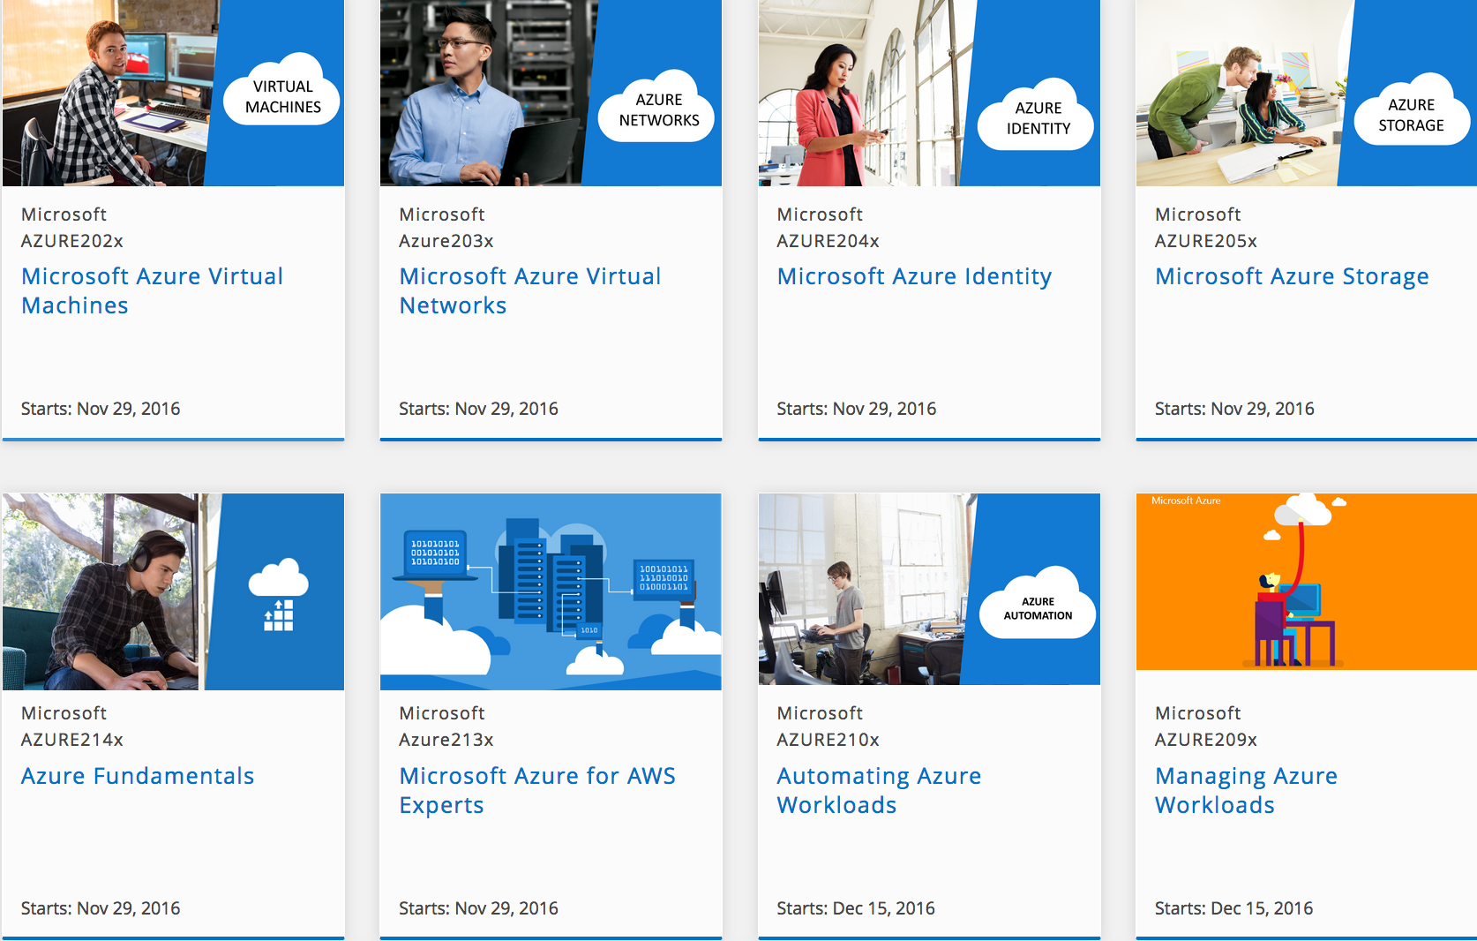1477x941 pixels.
Task: Click the Azure Storage cloud badge
Action: coord(1412,111)
